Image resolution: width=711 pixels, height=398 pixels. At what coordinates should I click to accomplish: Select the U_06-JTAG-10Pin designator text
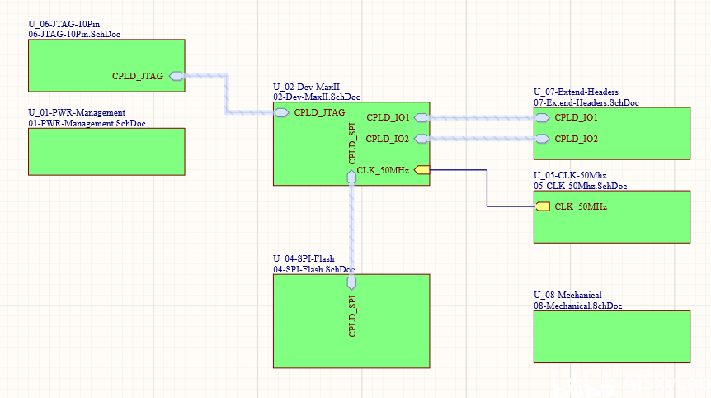coord(64,24)
